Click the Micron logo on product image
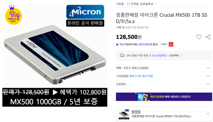Screen dimensions: 213x122 (x=85, y=12)
